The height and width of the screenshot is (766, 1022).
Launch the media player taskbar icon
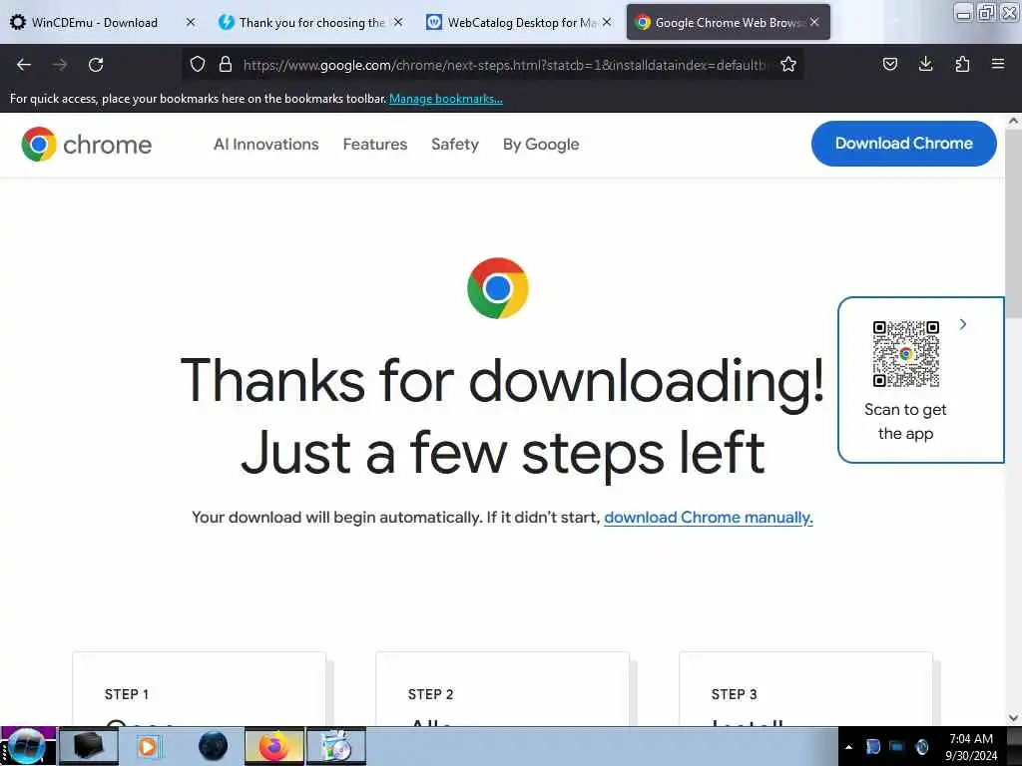pyautogui.click(x=148, y=746)
